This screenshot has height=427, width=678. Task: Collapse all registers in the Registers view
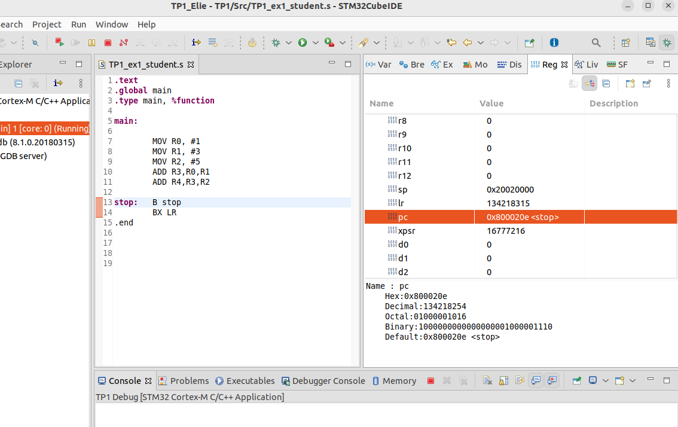point(606,84)
